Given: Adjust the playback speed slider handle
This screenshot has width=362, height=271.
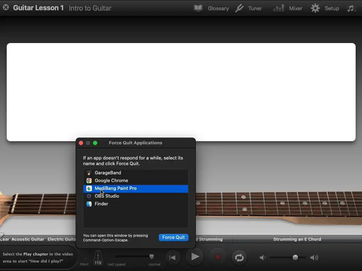Looking at the screenshot, I should pyautogui.click(x=152, y=257).
